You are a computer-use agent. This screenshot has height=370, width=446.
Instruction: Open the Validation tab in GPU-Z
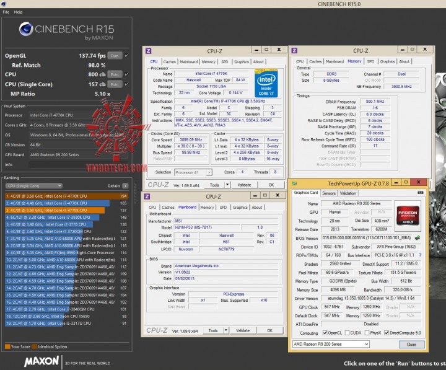[x=348, y=193]
